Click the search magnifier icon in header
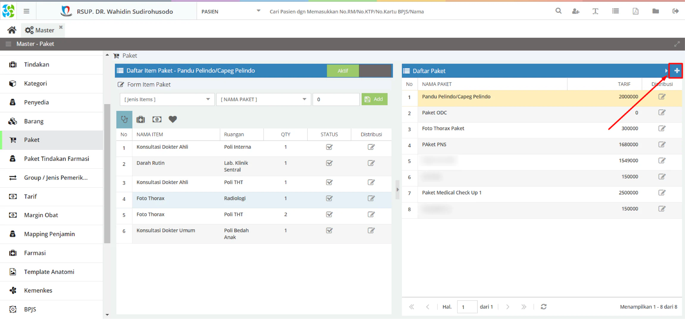This screenshot has width=685, height=320. (558, 11)
